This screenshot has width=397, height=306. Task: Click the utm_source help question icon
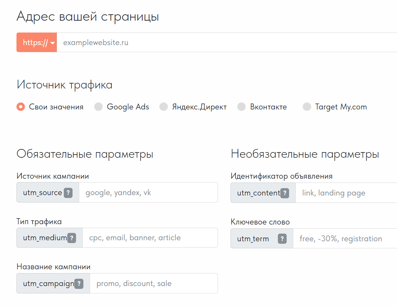click(x=68, y=193)
